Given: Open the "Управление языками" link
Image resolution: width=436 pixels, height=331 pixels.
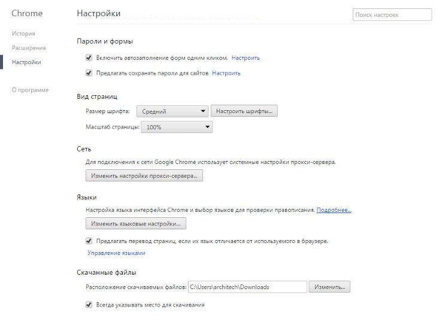Looking at the screenshot, I should pos(116,253).
